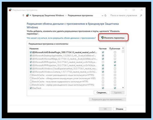Toggle Microsoft.Windows.CloudExperienceHost name checkbox
Screen dimensions: 153x120
point(31,69)
